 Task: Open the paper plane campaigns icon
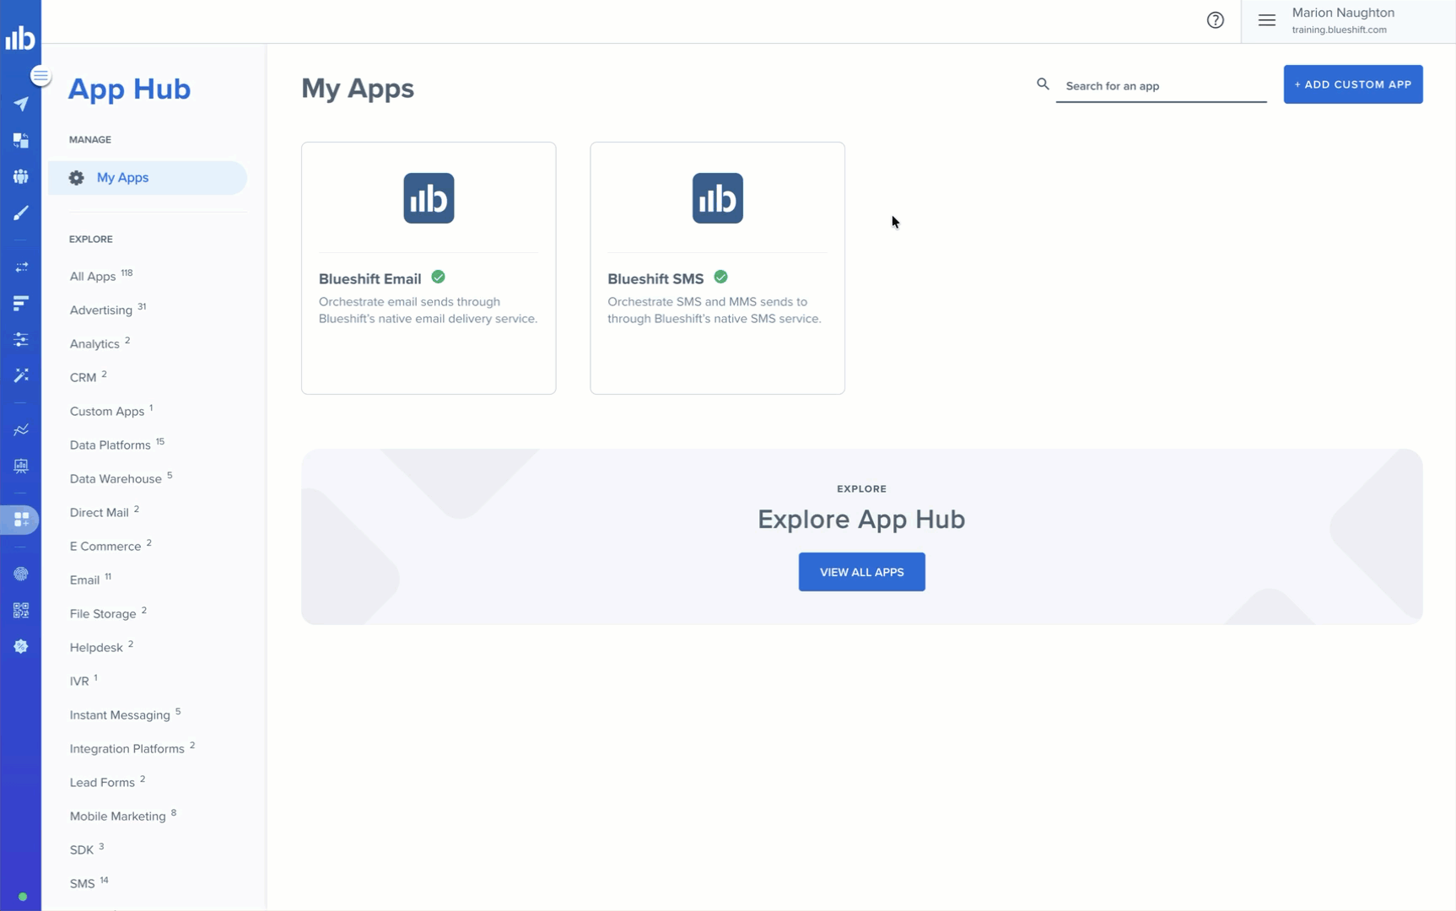coord(21,105)
